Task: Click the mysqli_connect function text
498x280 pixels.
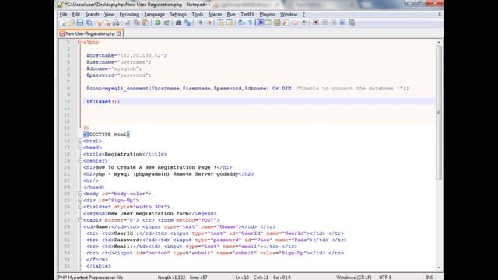Action: [x=126, y=89]
